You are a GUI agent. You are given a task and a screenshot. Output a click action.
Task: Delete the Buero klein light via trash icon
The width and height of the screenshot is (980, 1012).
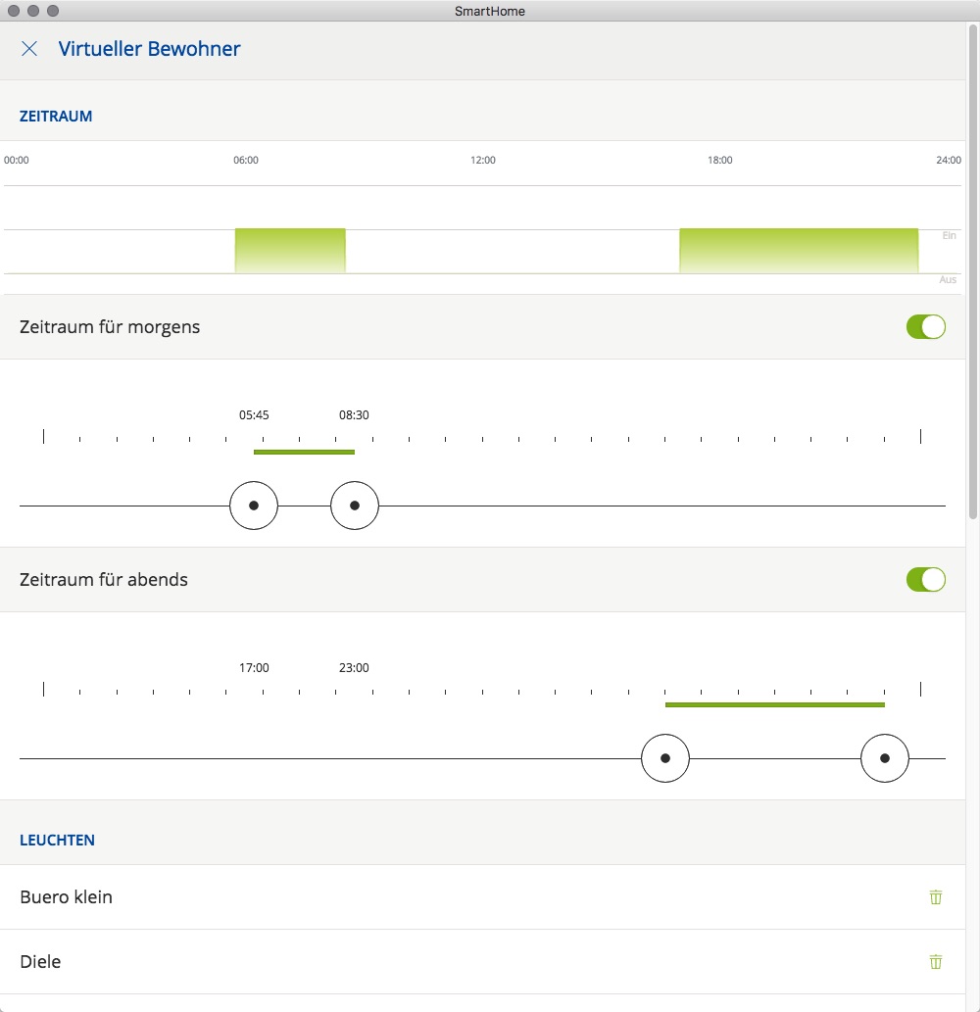click(x=935, y=896)
